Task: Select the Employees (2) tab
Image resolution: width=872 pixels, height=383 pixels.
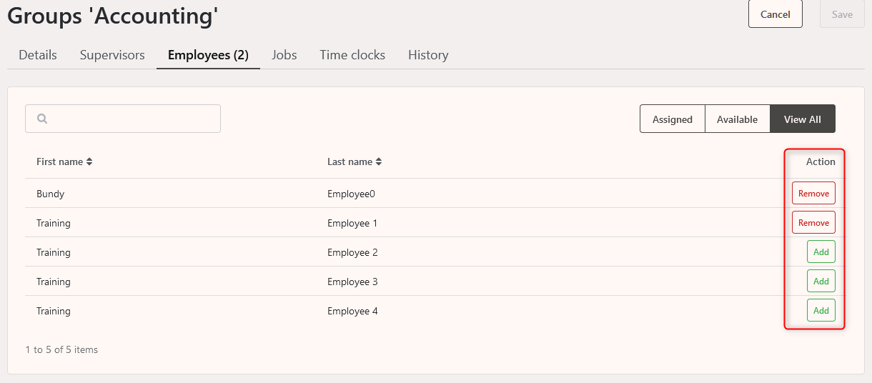Action: [x=208, y=55]
